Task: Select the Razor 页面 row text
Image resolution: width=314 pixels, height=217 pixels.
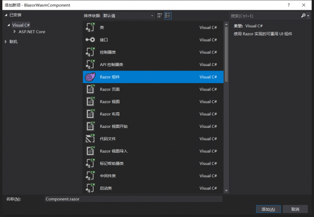Action: 109,89
